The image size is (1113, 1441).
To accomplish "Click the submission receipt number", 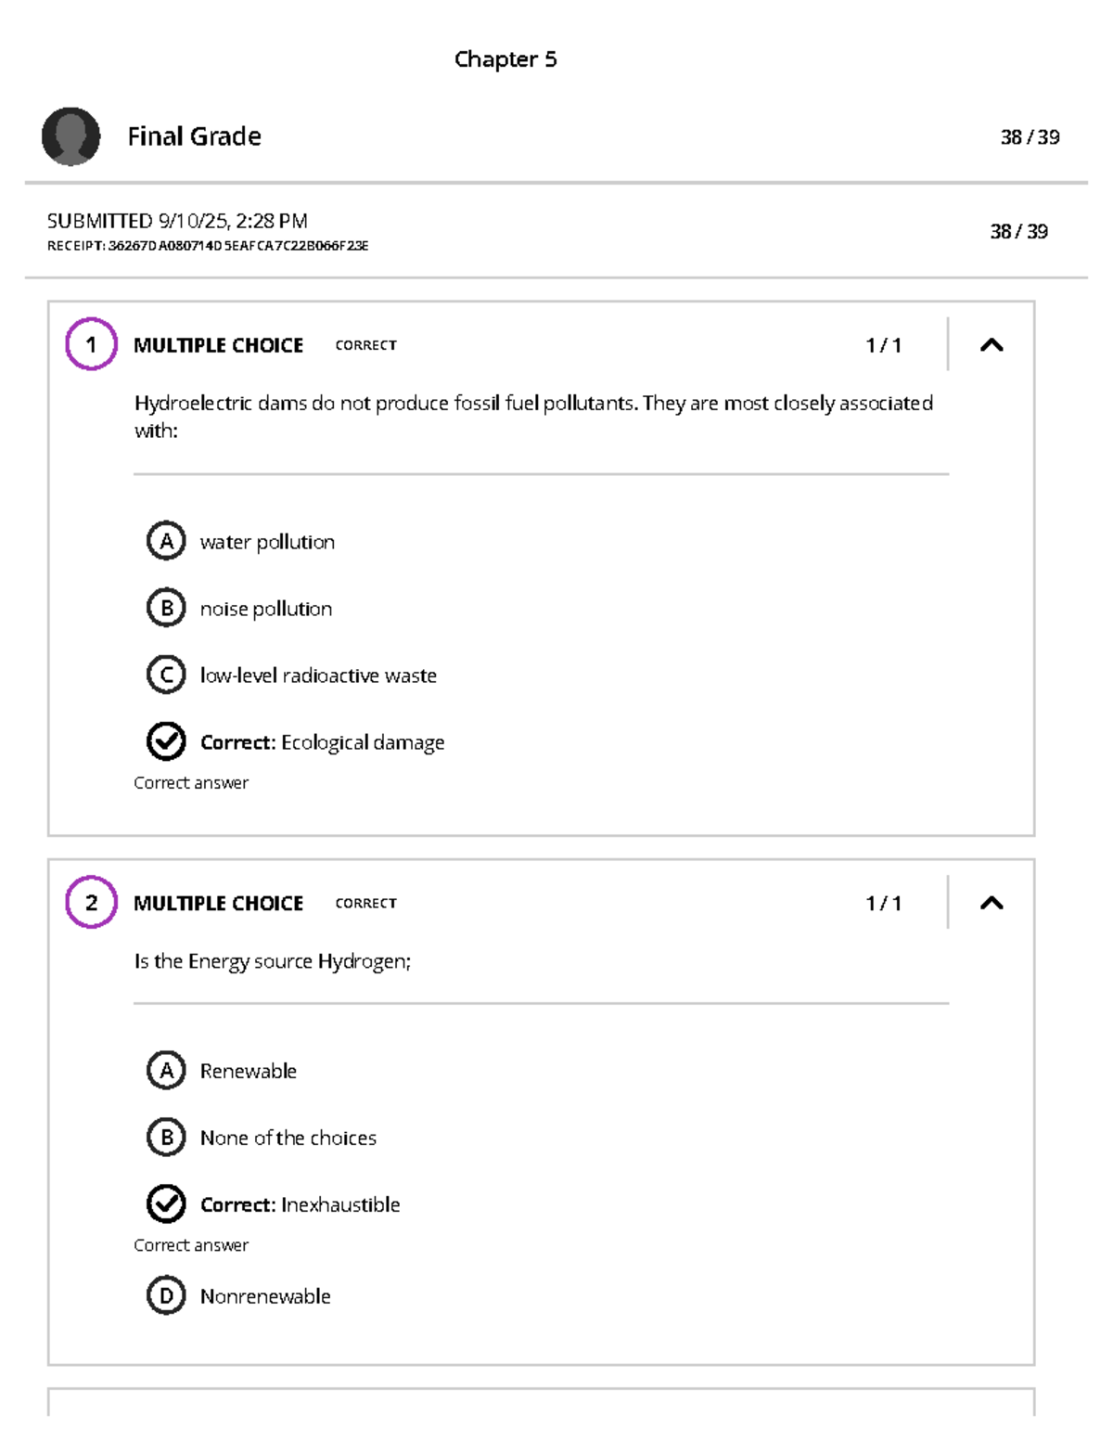I will pyautogui.click(x=208, y=246).
